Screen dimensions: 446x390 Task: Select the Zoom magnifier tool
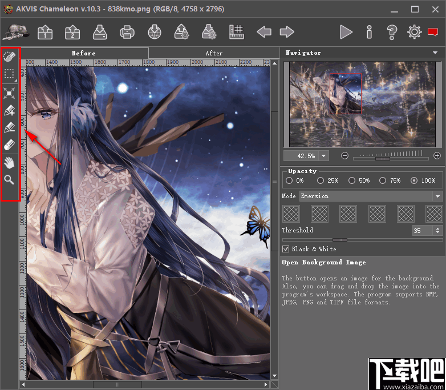10,180
